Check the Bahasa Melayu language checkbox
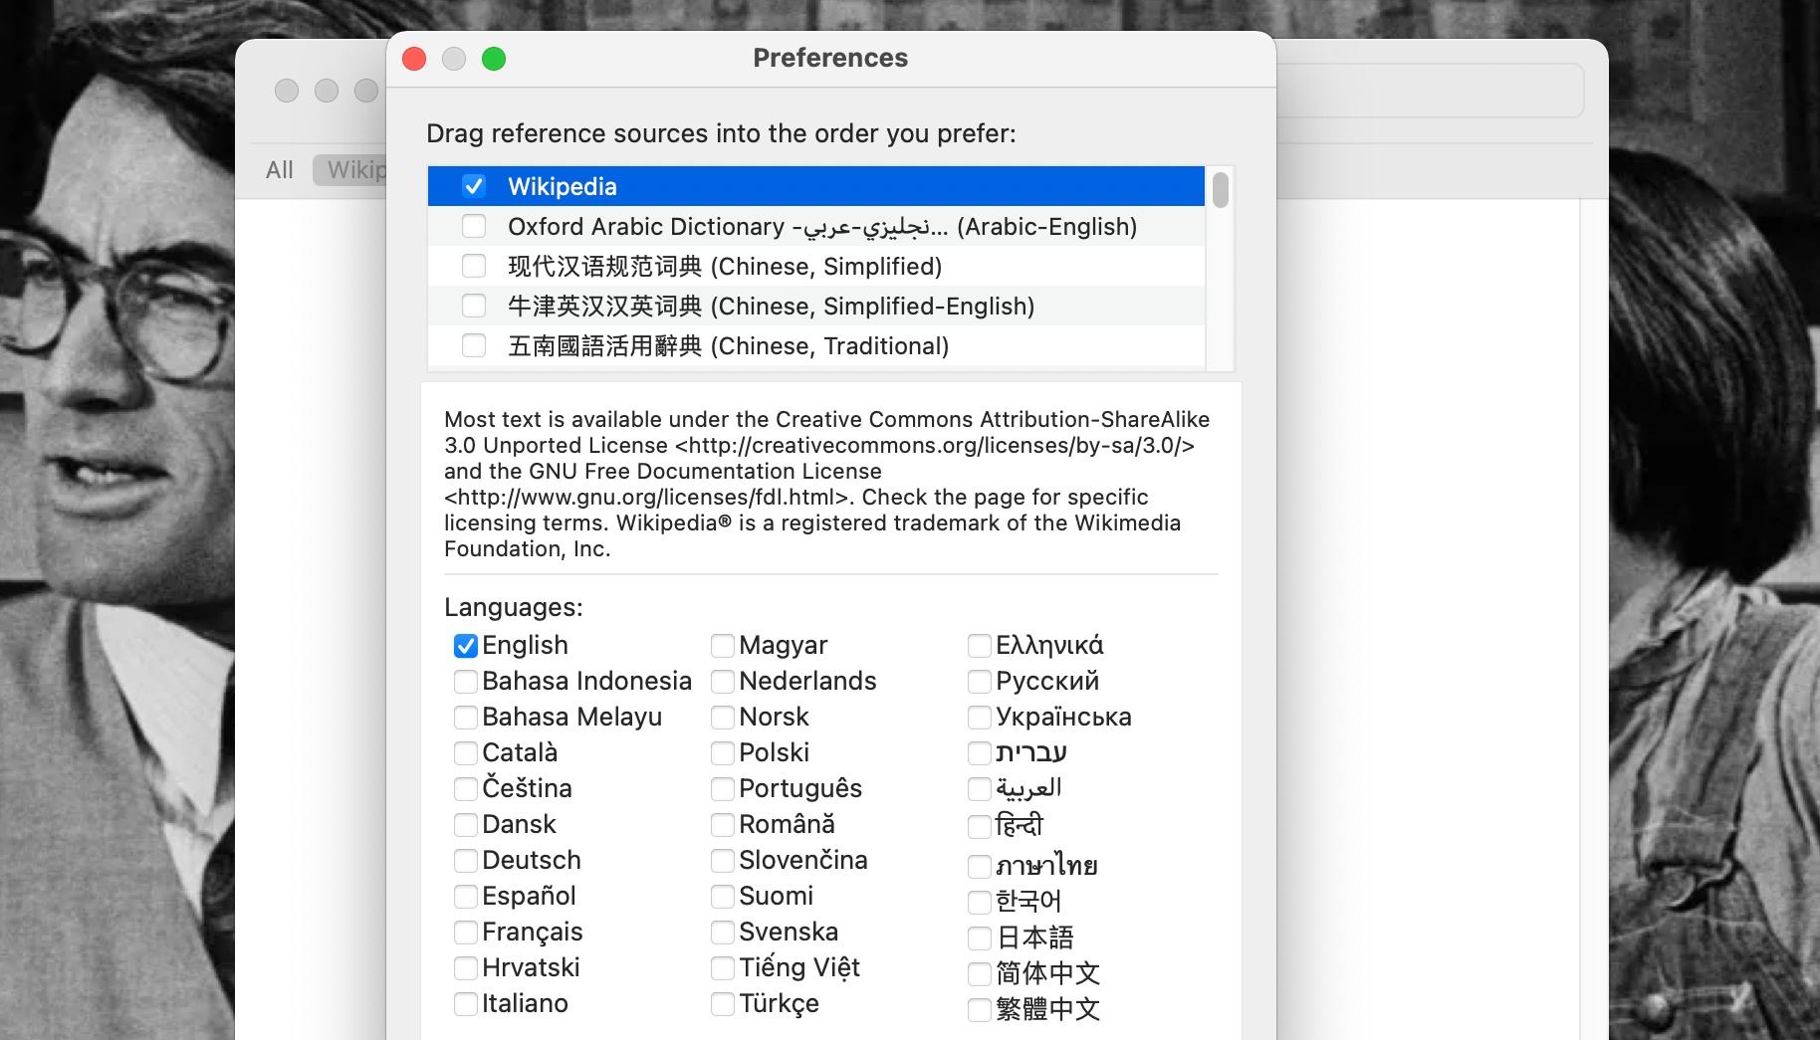This screenshot has height=1040, width=1820. pos(466,718)
